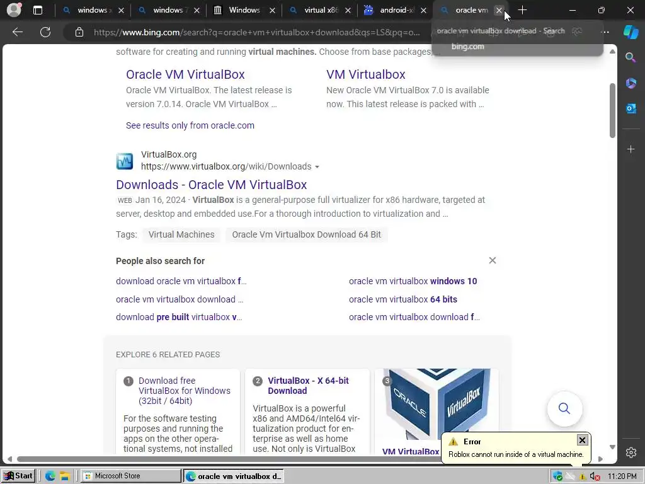Open a new tab with plus button
This screenshot has height=484, width=645.
pos(522,10)
